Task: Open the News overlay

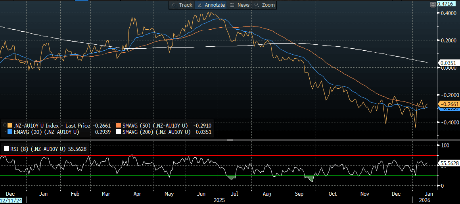Action: [240, 5]
